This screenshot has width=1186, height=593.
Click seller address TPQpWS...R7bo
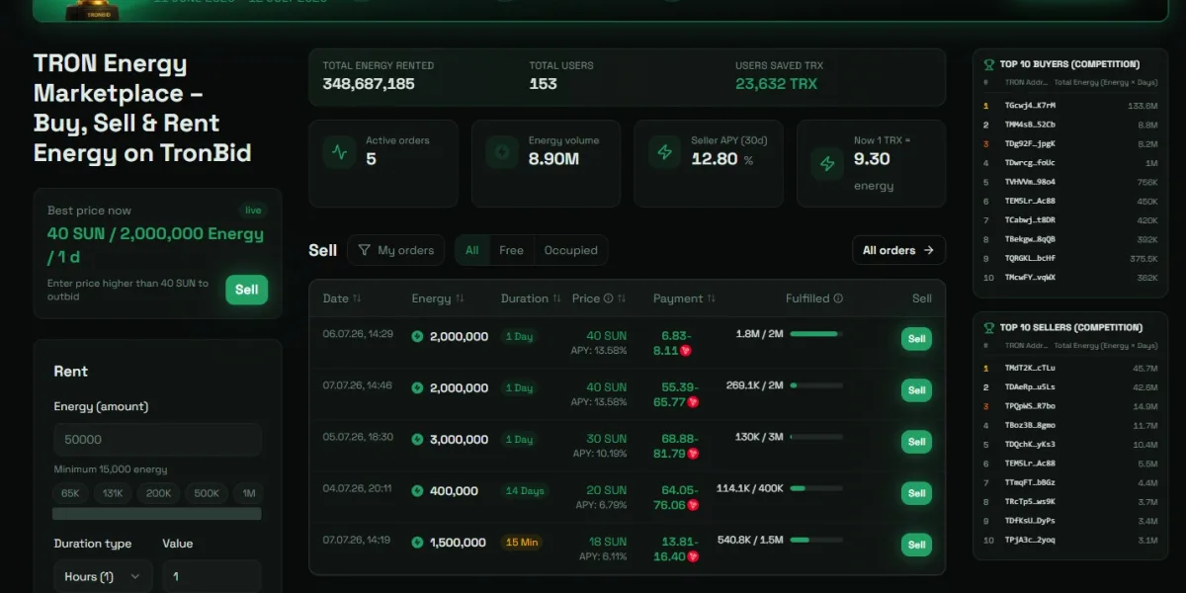pos(1030,406)
